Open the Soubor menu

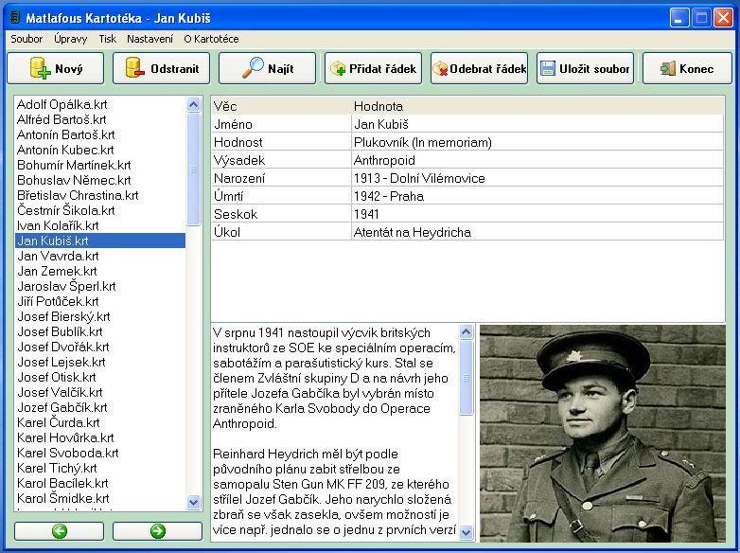(26, 39)
